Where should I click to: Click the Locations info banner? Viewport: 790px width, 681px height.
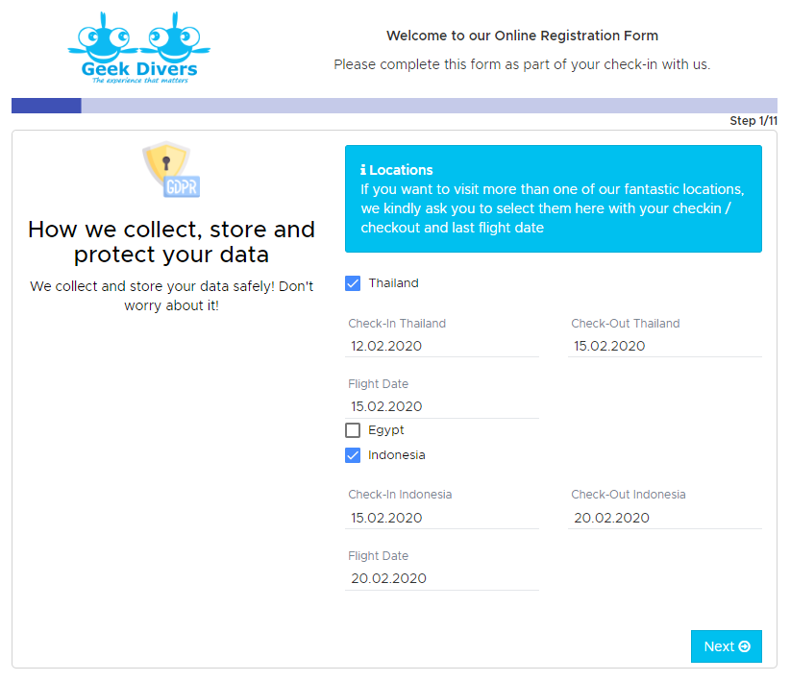(x=554, y=199)
